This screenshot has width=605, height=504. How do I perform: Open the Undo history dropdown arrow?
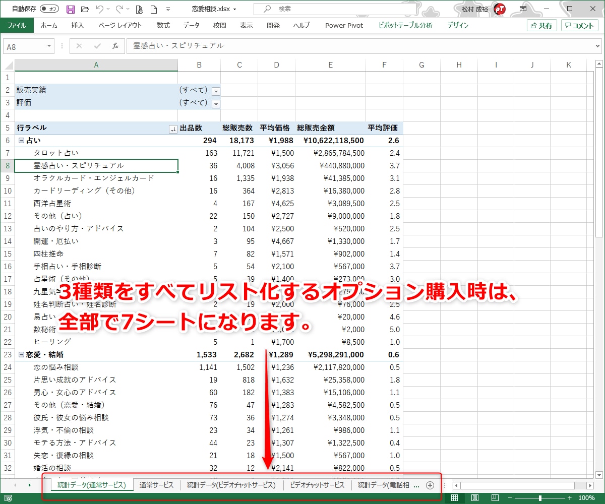tap(108, 9)
